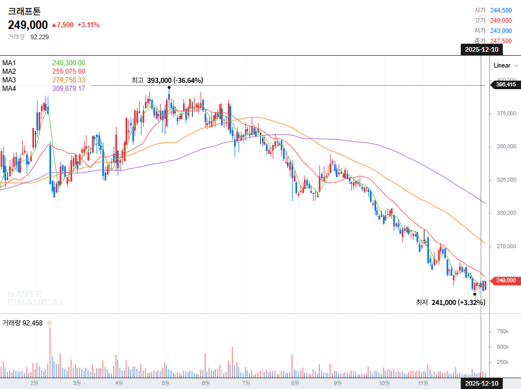Open the Linear scale dropdown

click(506, 65)
